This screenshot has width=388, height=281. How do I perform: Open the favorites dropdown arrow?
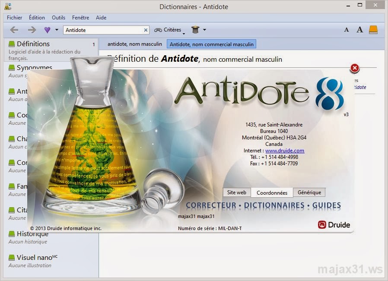(x=57, y=30)
